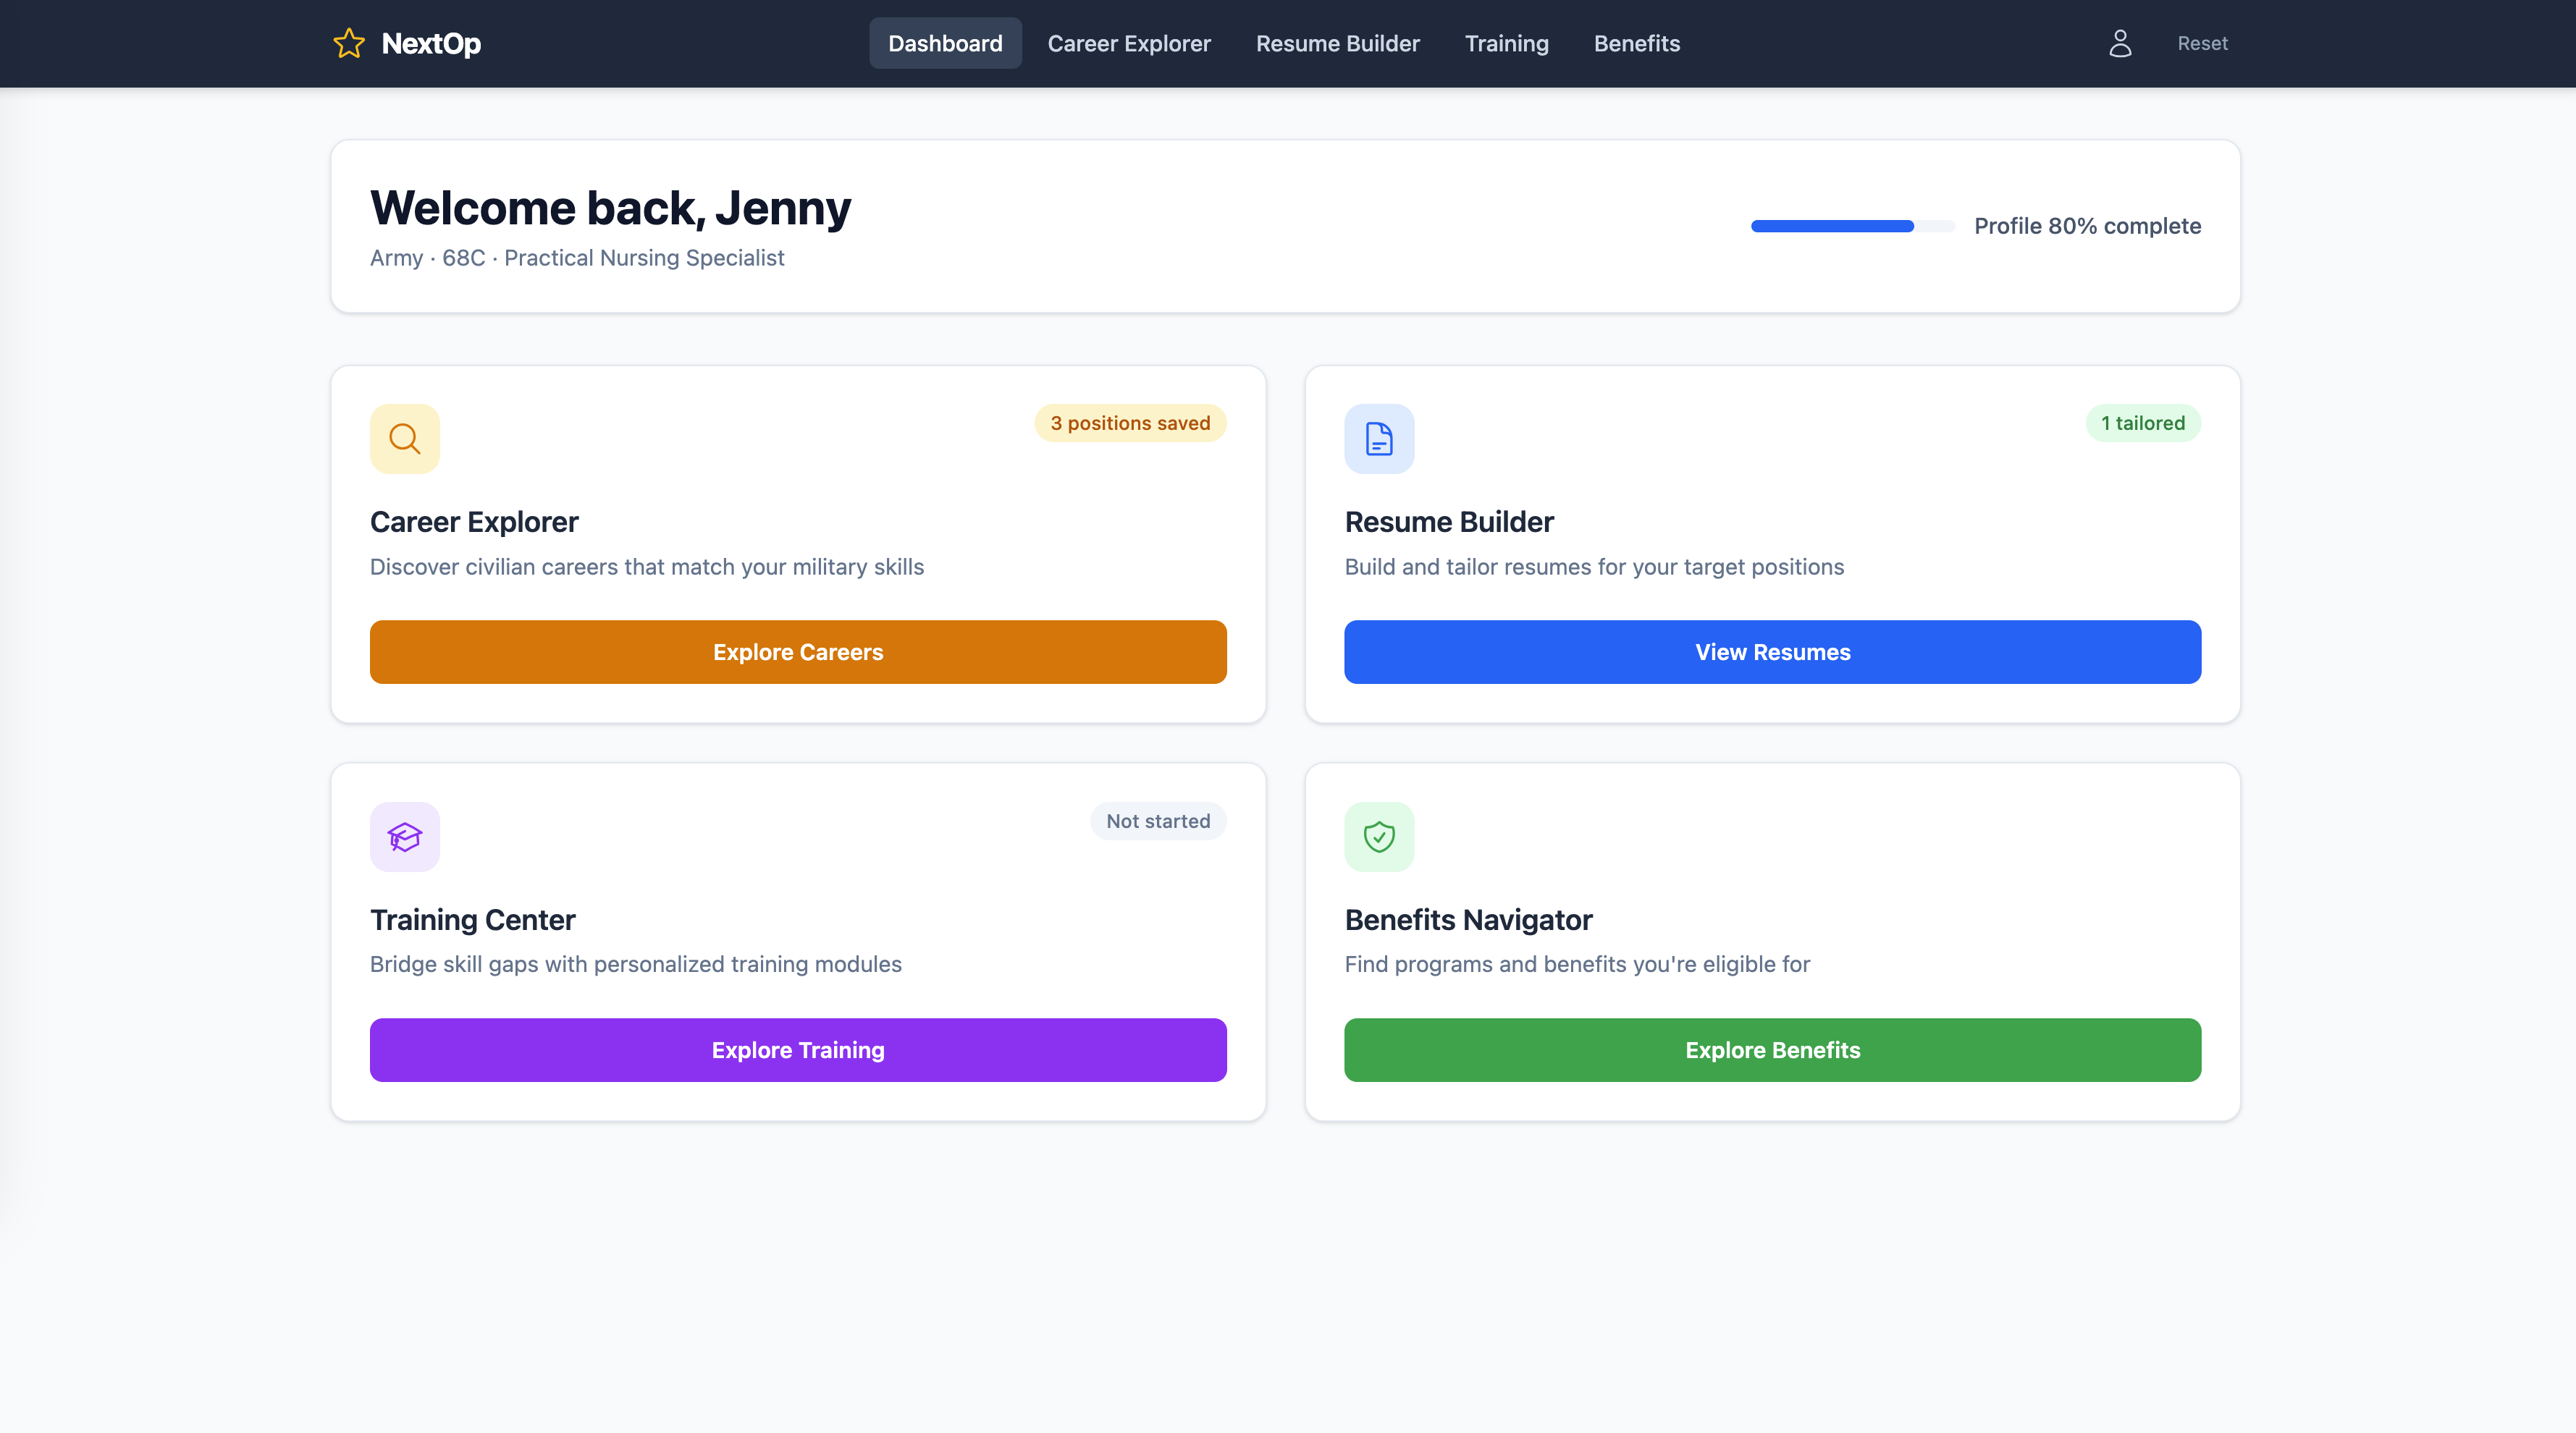Click the profile completion progress bar

click(x=1851, y=226)
